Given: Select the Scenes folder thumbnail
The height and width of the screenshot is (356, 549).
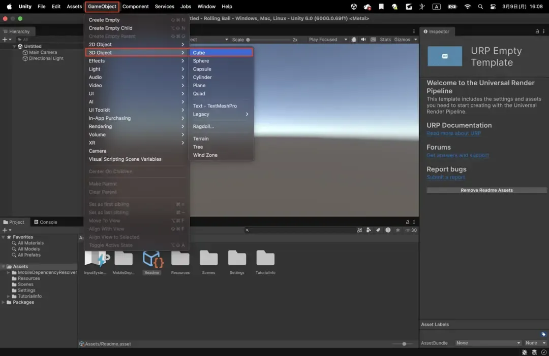Looking at the screenshot, I should coord(208,260).
